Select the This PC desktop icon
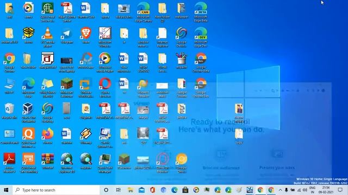348x195 pixels. tap(9, 86)
